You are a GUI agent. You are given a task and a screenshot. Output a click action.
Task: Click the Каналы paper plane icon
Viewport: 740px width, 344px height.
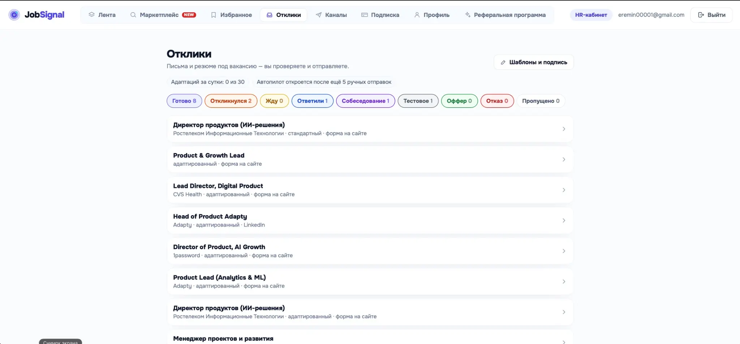click(318, 15)
